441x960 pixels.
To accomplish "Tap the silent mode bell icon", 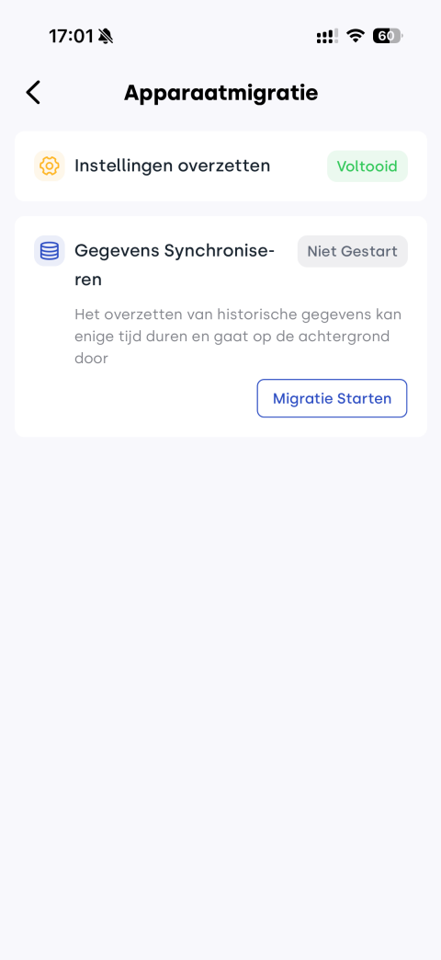I will (x=106, y=36).
